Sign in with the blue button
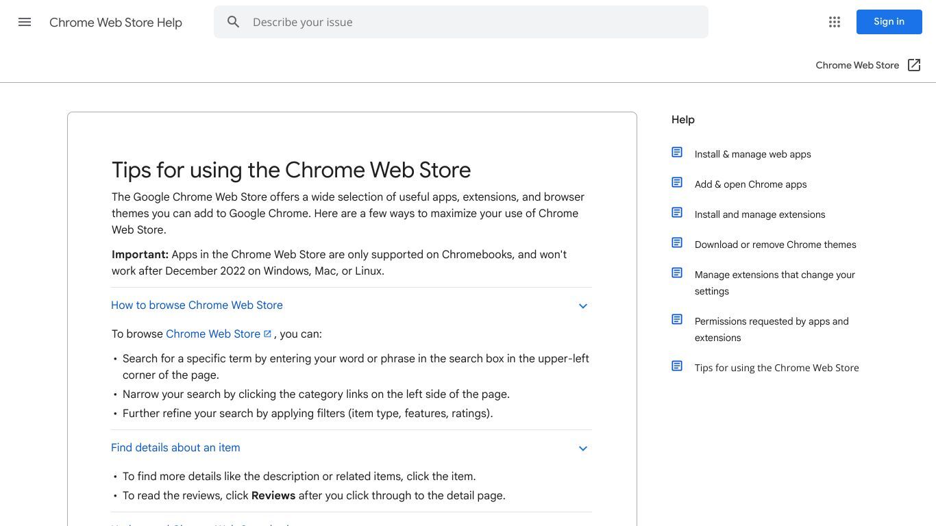Viewport: 936px width, 526px height. (889, 22)
